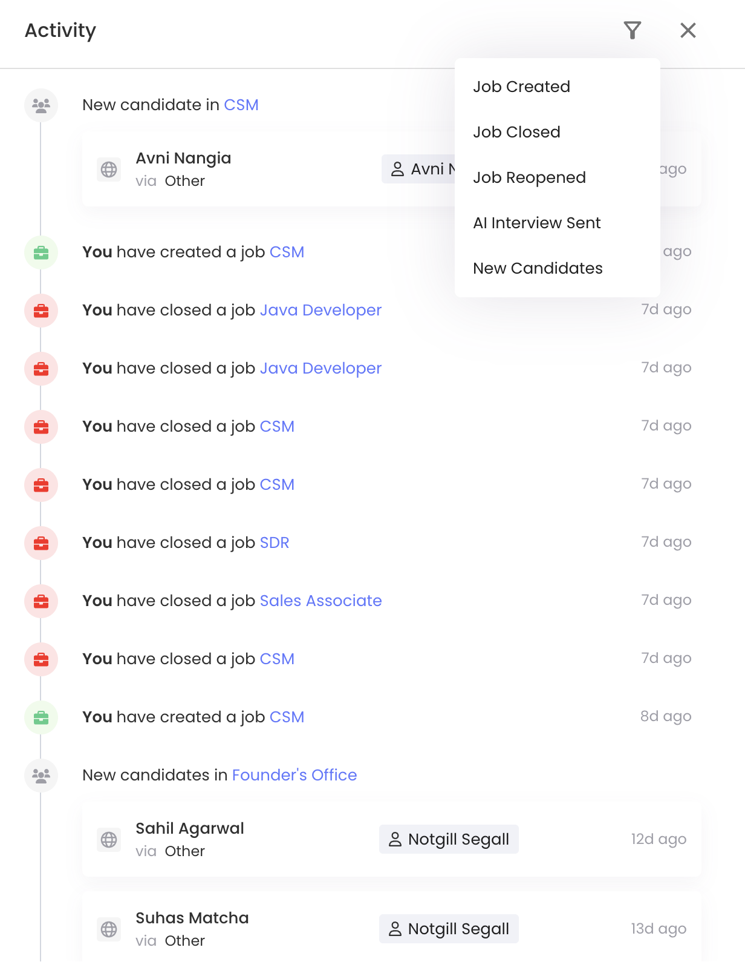Click the red briefcase icon at closed Sales Associate

pyautogui.click(x=41, y=601)
